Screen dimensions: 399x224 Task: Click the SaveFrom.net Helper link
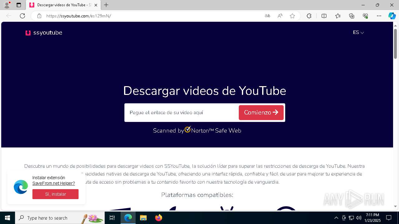[54, 183]
